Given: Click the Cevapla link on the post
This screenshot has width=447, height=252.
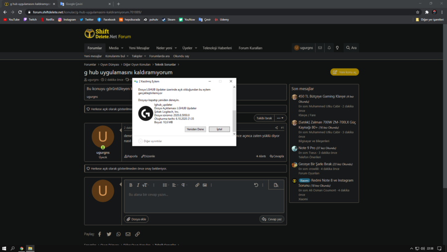Looking at the screenshot, I should (277, 156).
